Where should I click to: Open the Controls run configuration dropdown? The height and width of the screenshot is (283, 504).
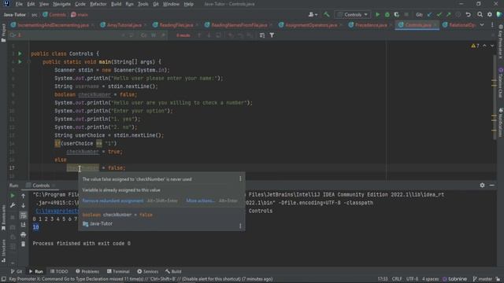(x=353, y=15)
